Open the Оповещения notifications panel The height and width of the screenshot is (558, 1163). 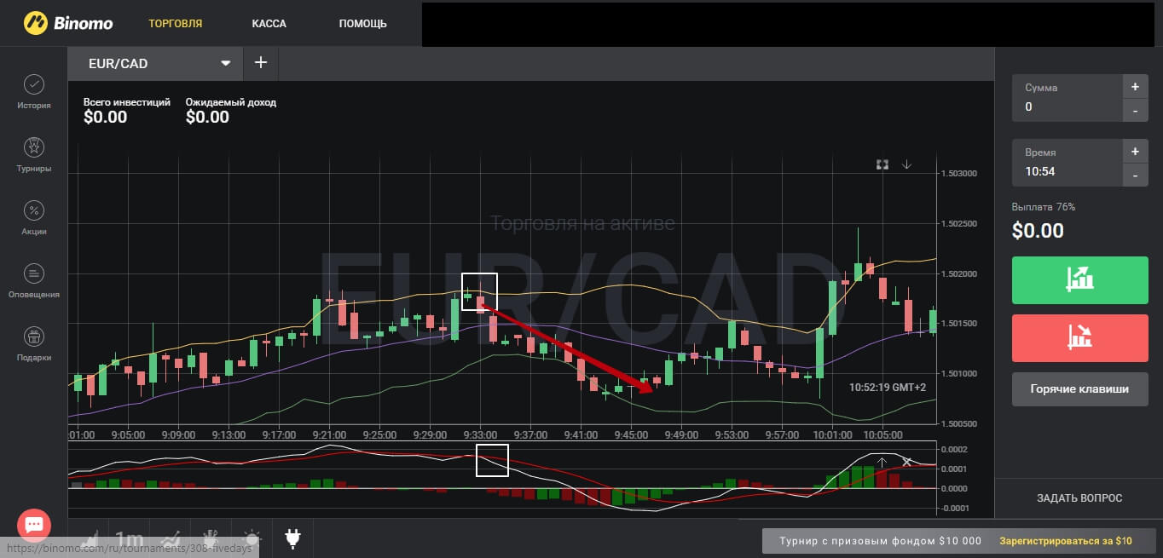click(34, 281)
